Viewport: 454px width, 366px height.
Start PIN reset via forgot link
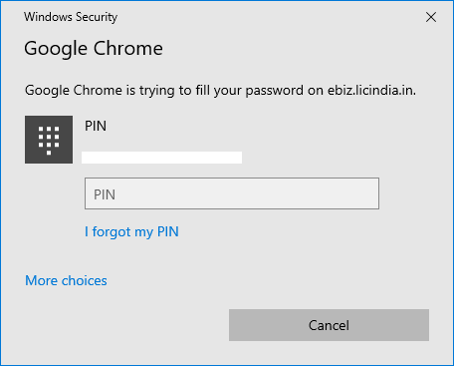pos(131,231)
